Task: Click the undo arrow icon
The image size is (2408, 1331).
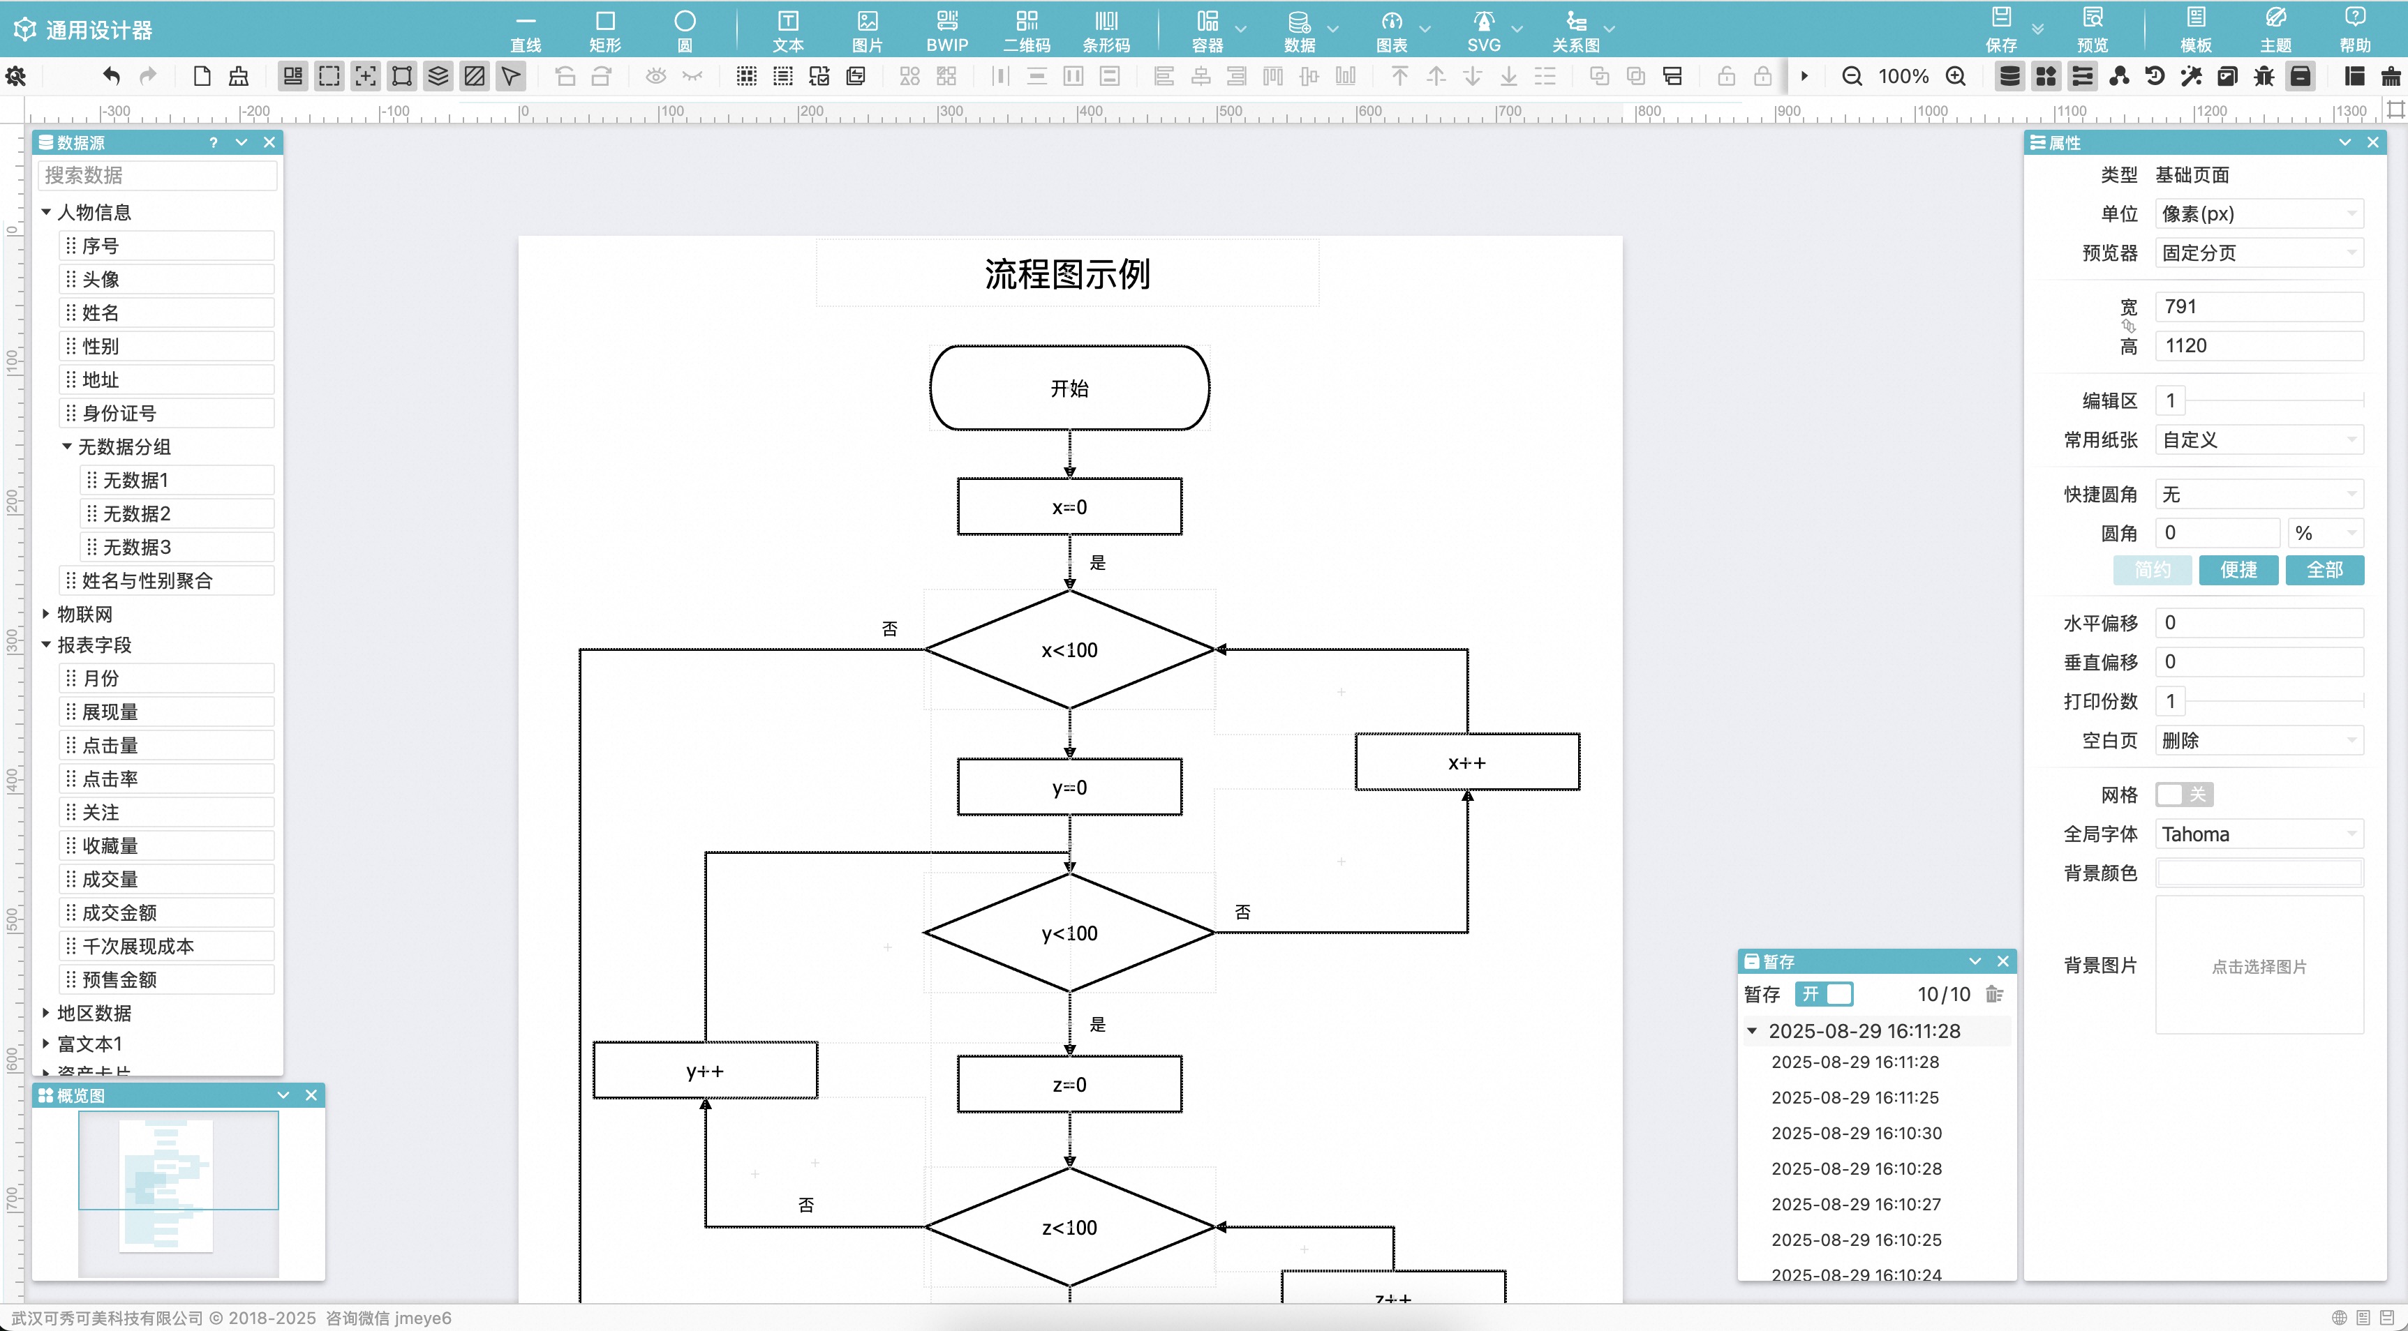Action: 111,77
